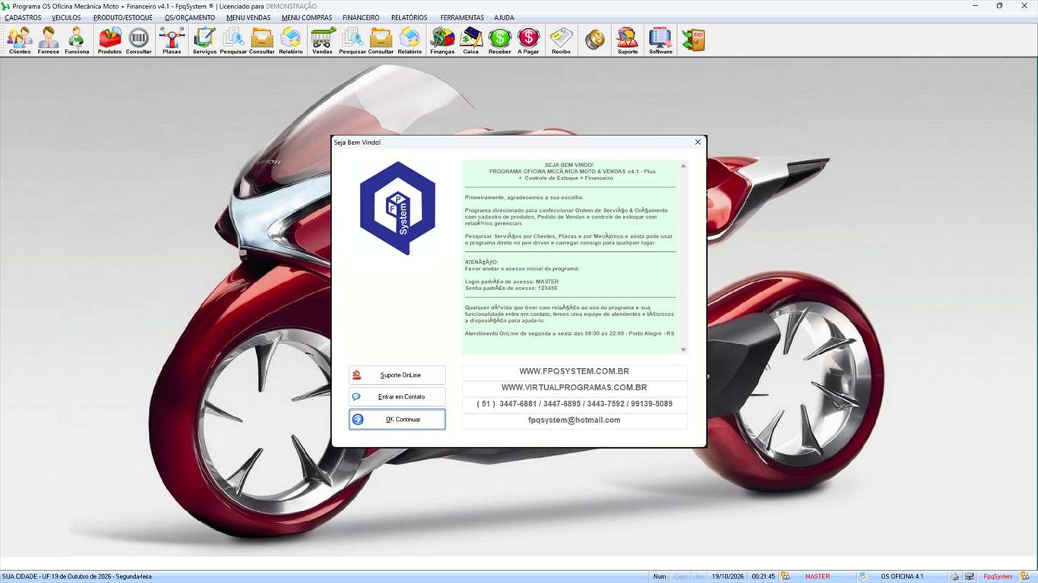
Task: Click the OK Continuar button
Action: coord(397,419)
